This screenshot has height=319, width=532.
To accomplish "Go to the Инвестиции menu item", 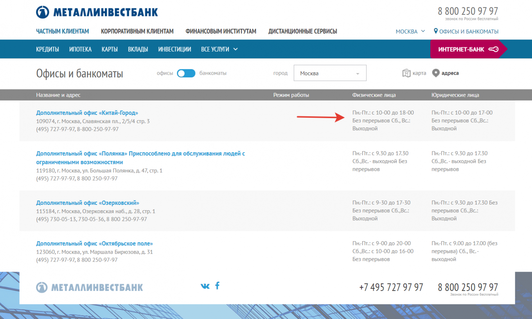I will coord(174,49).
